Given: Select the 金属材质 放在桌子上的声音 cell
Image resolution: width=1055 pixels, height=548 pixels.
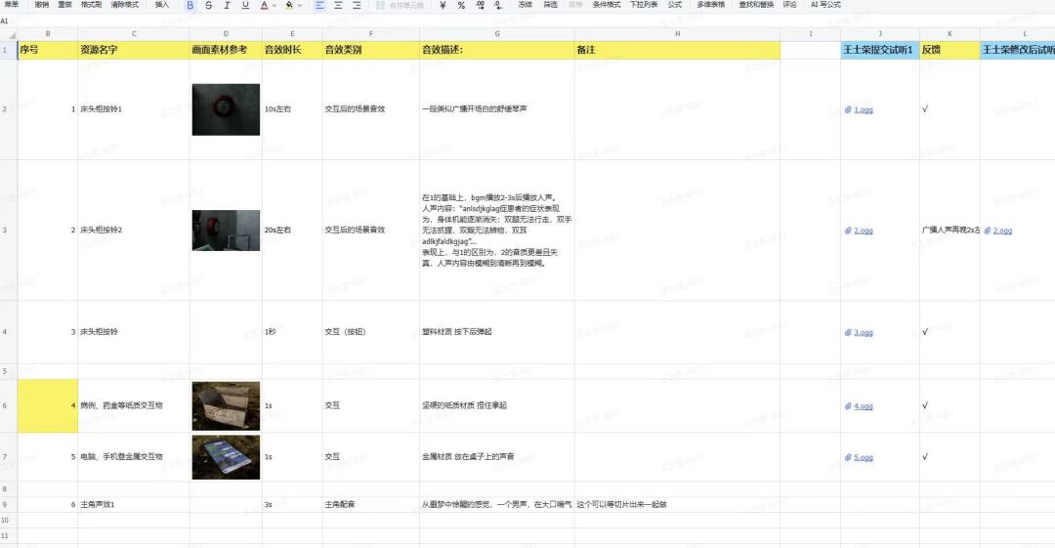Looking at the screenshot, I should click(496, 456).
